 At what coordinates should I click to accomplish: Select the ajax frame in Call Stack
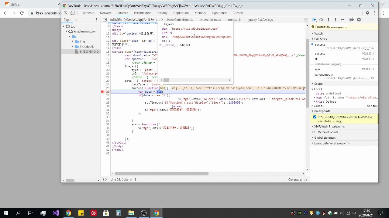coord(344,69)
